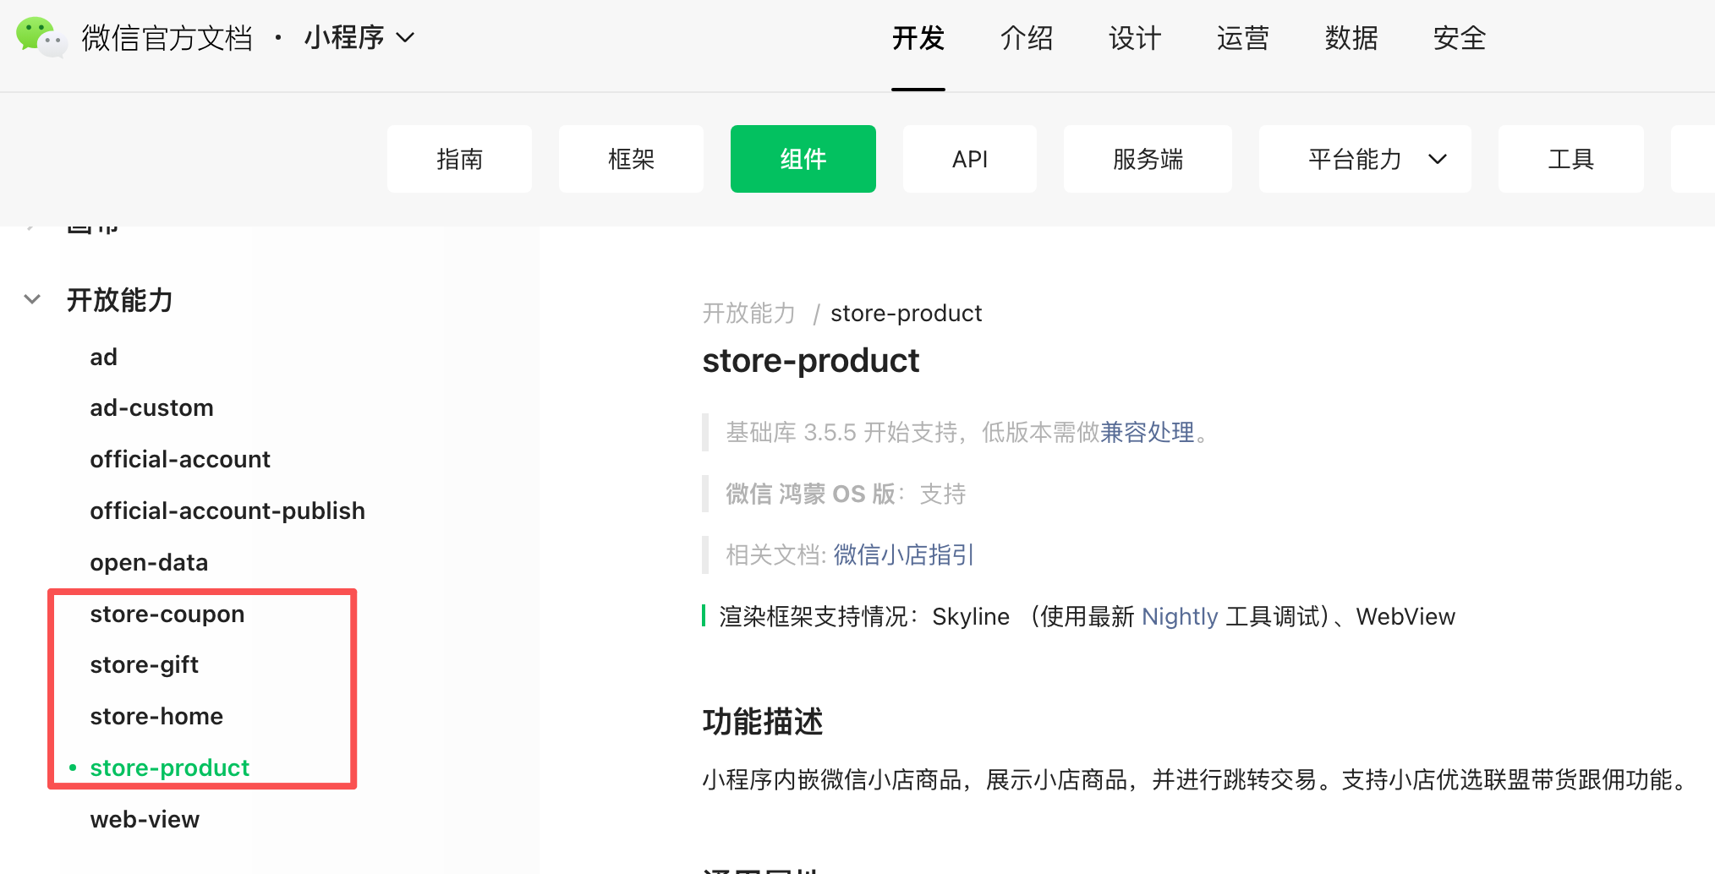
Task: Switch to the 设计 top tab
Action: click(1135, 38)
